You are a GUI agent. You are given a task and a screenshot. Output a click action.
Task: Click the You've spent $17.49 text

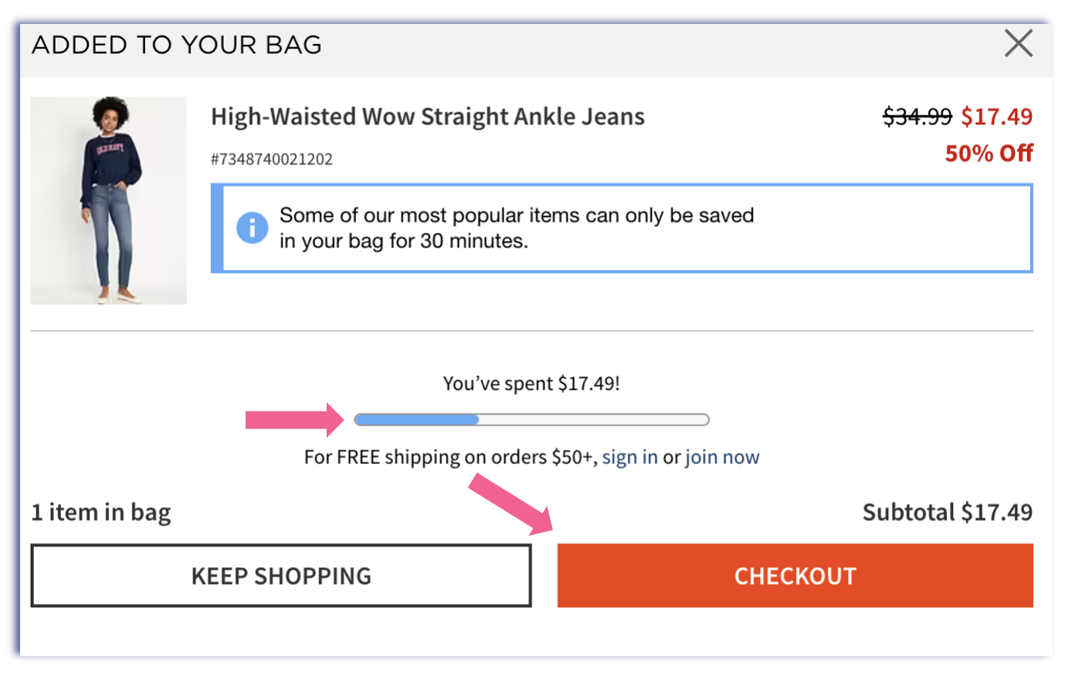coord(531,384)
